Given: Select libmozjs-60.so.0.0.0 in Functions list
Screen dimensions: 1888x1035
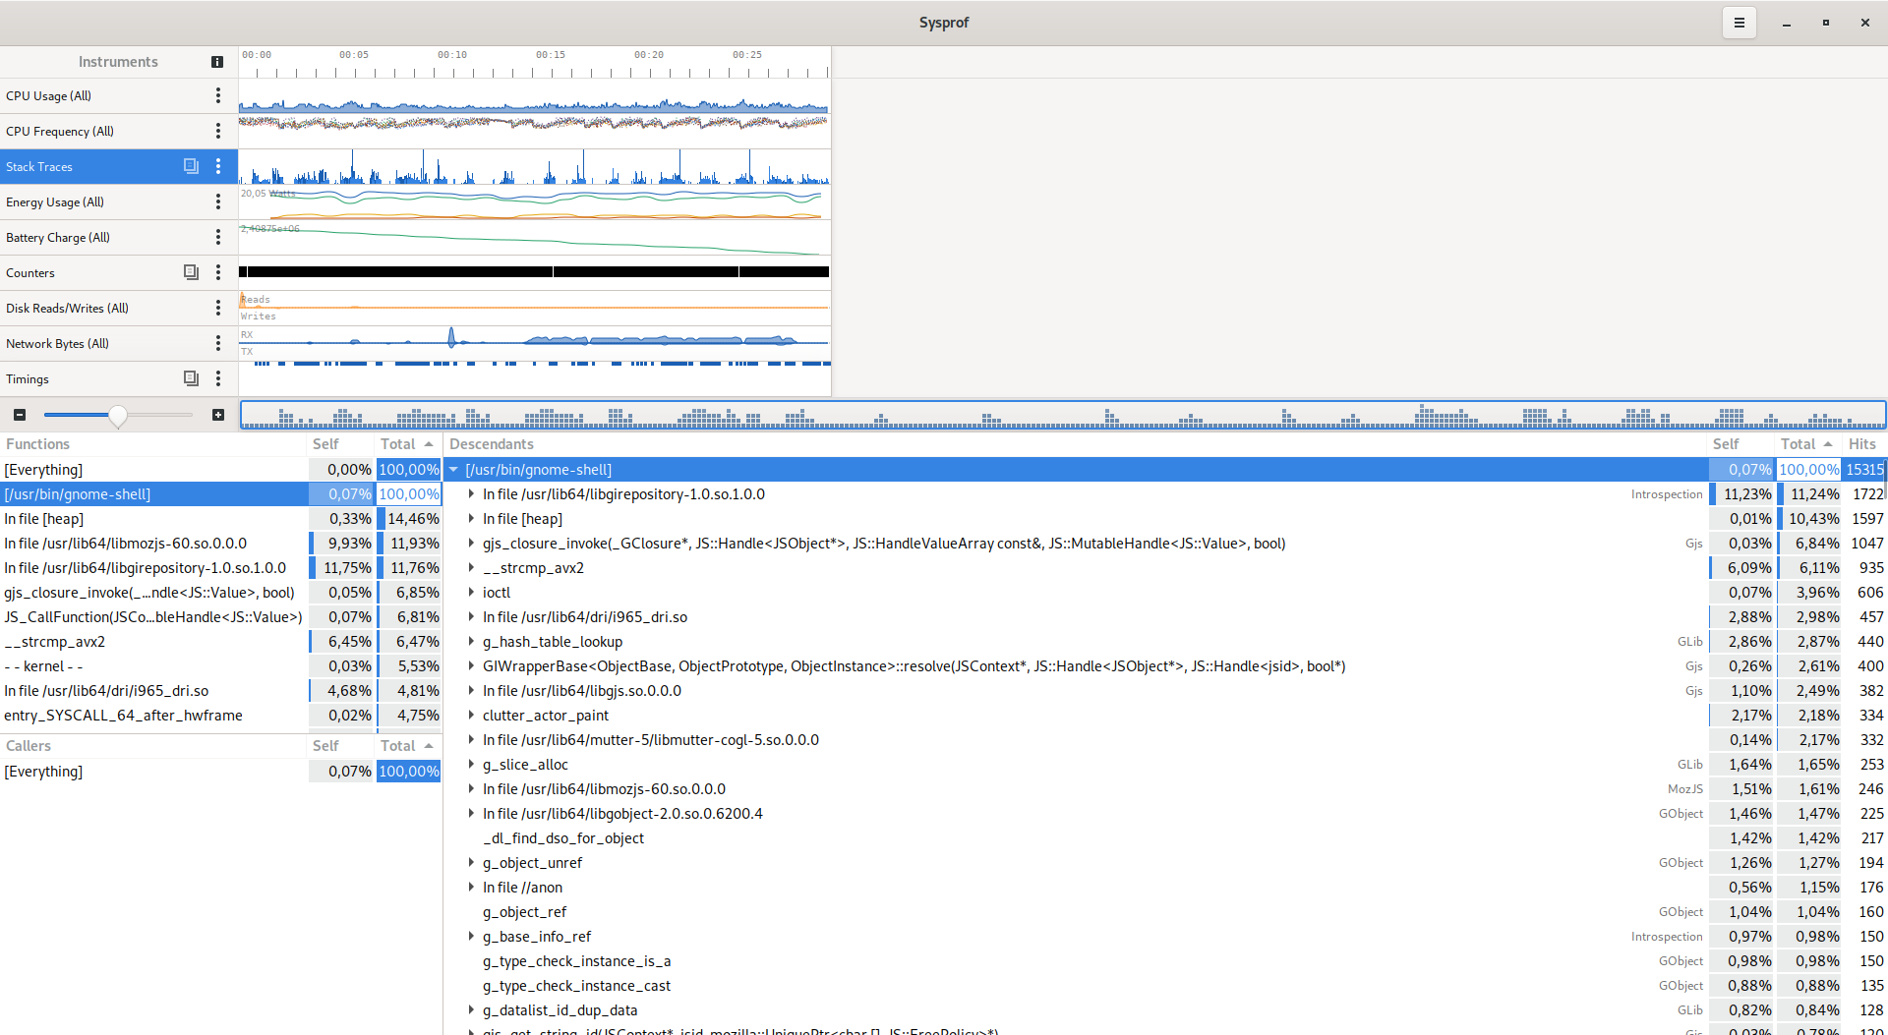Looking at the screenshot, I should click(220, 544).
